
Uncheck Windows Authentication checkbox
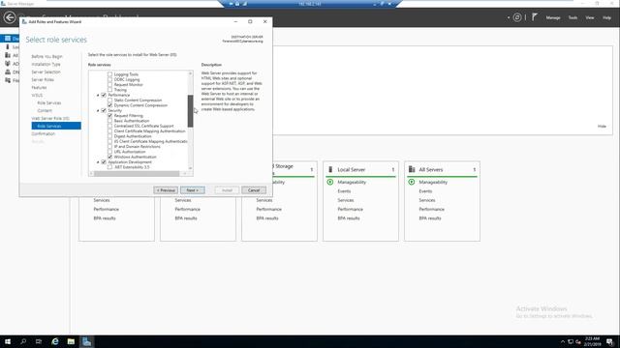point(109,157)
